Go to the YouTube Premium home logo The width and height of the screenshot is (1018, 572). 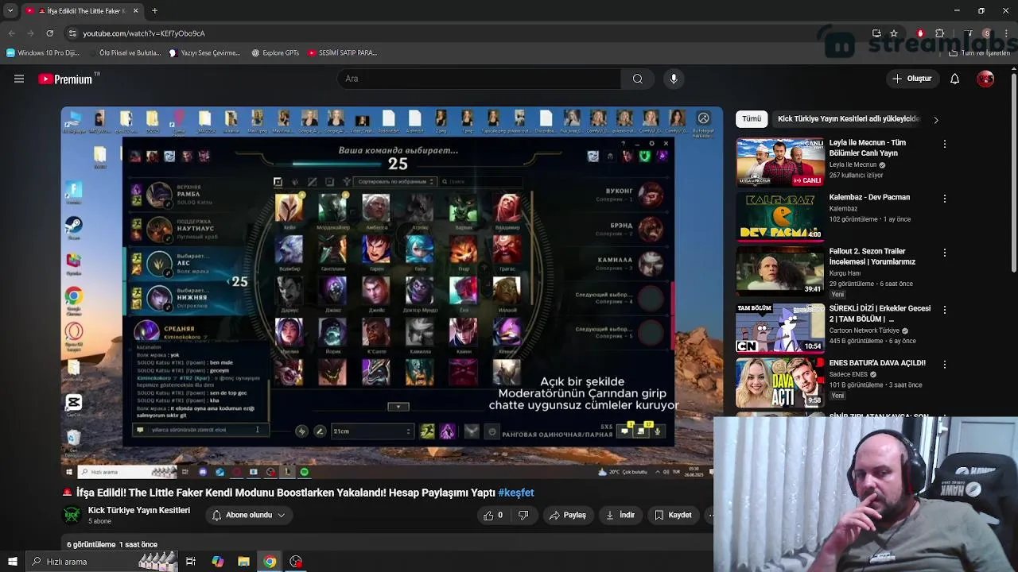65,79
